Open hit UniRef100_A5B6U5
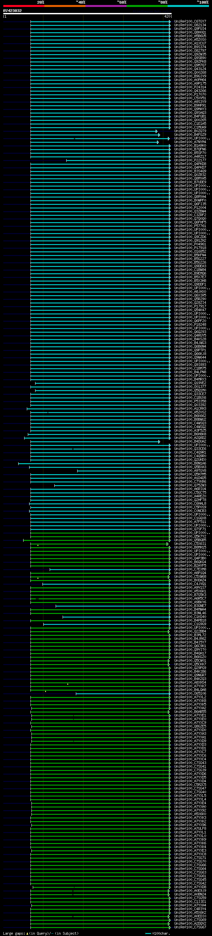 click(x=190, y=36)
